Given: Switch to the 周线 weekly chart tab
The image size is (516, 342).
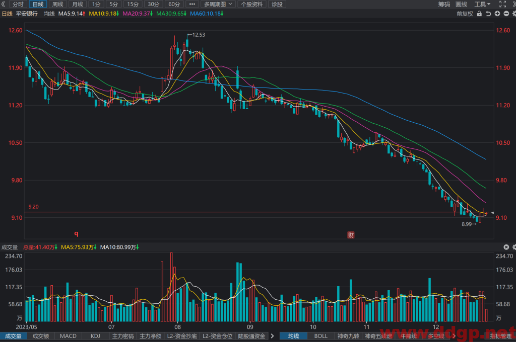Looking at the screenshot, I should click(57, 4).
